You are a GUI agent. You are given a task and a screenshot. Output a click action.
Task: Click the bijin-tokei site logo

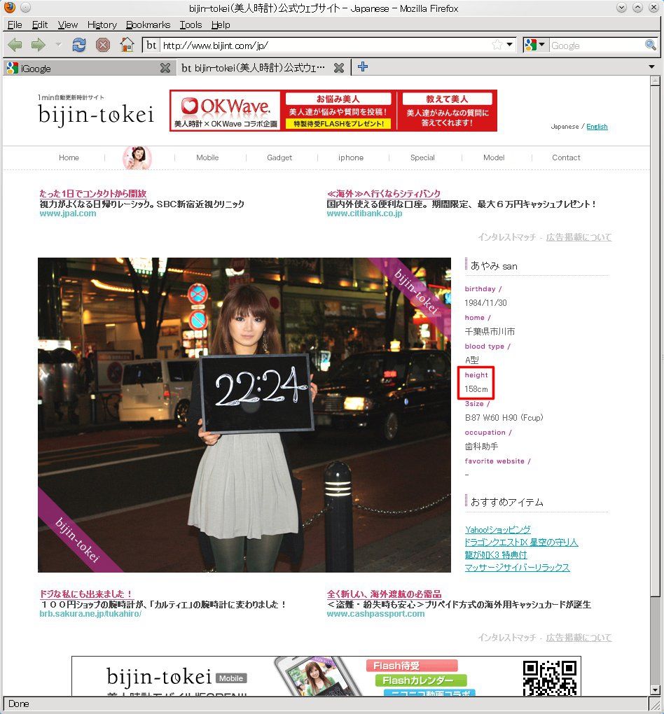(96, 110)
